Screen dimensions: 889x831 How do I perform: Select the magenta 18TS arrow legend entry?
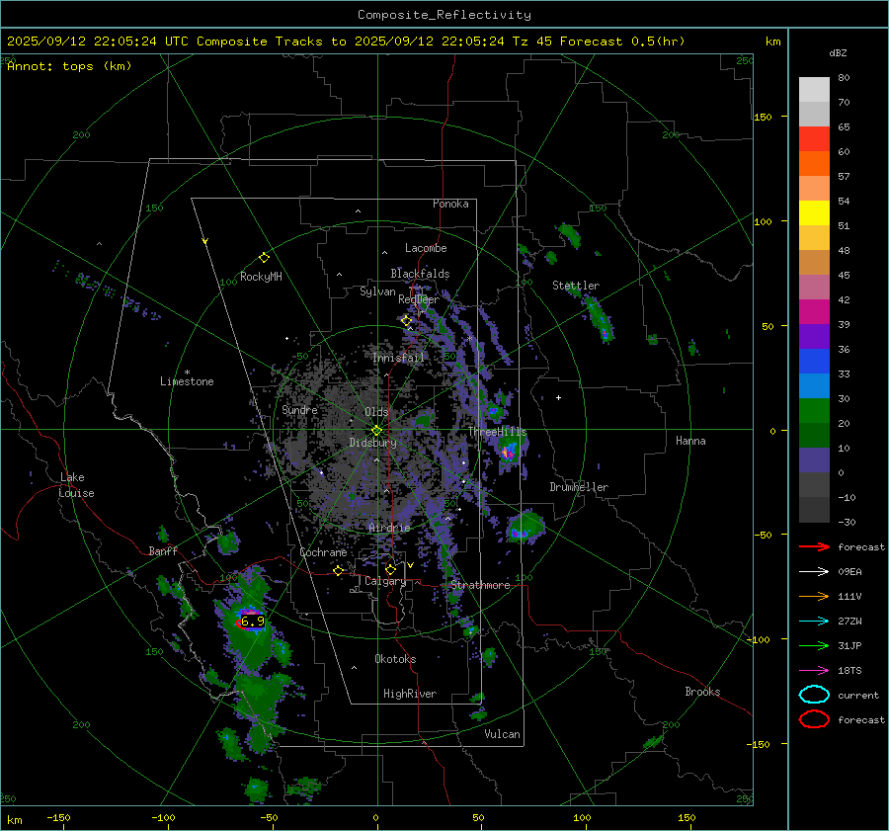(x=814, y=671)
